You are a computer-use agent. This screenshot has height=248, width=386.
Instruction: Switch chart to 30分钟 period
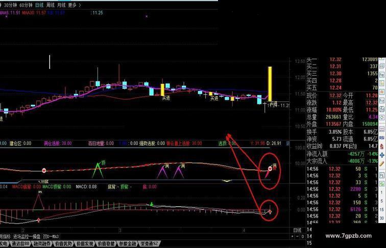(x=11, y=5)
